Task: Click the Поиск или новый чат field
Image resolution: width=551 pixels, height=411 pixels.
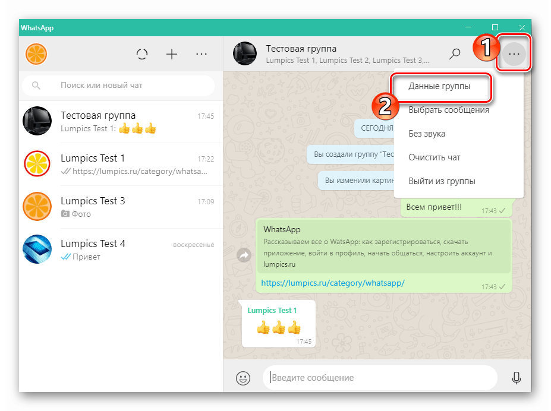Action: (118, 86)
